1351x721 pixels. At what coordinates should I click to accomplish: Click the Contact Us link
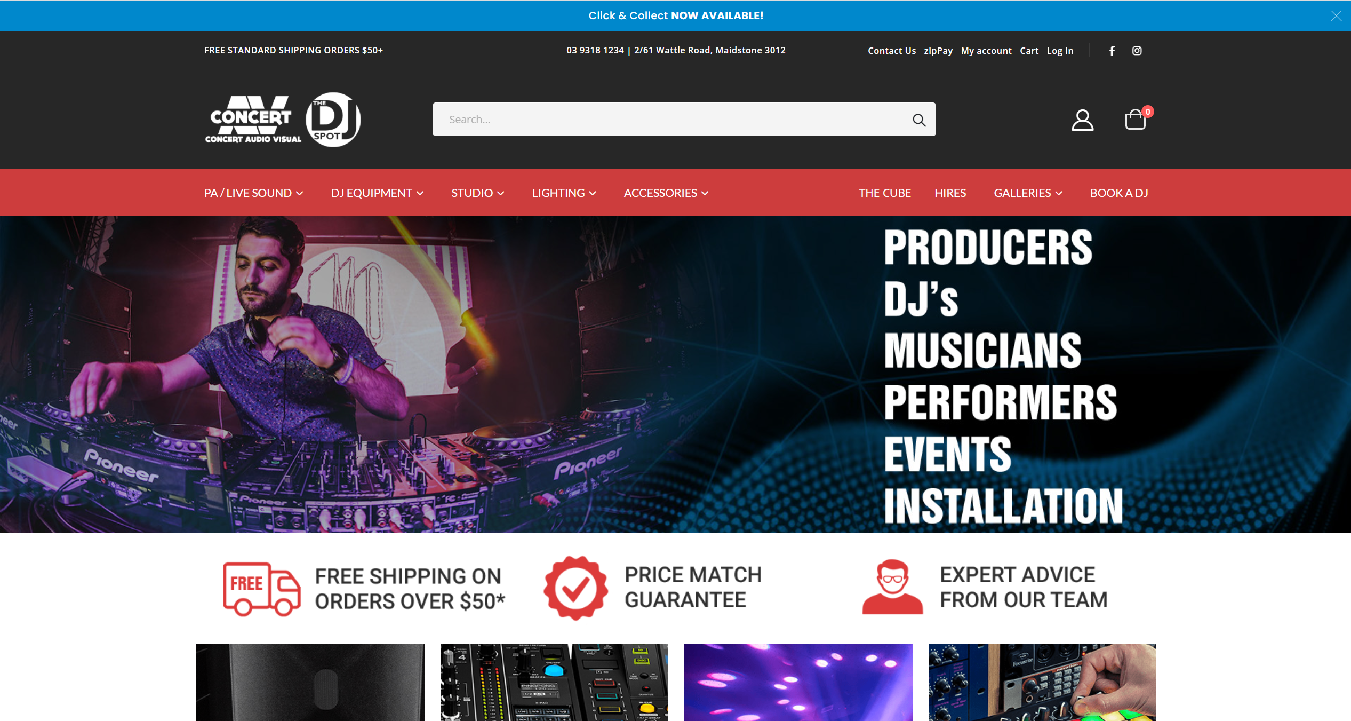pos(892,51)
